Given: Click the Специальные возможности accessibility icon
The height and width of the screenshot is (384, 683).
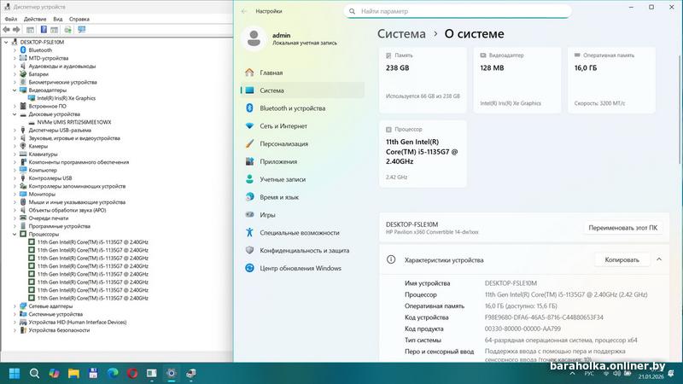Looking at the screenshot, I should pyautogui.click(x=249, y=232).
